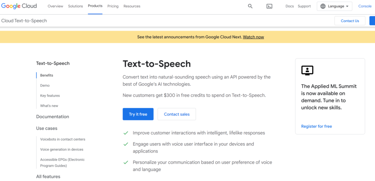Click the Try it free button
The width and height of the screenshot is (375, 181).
[138, 114]
